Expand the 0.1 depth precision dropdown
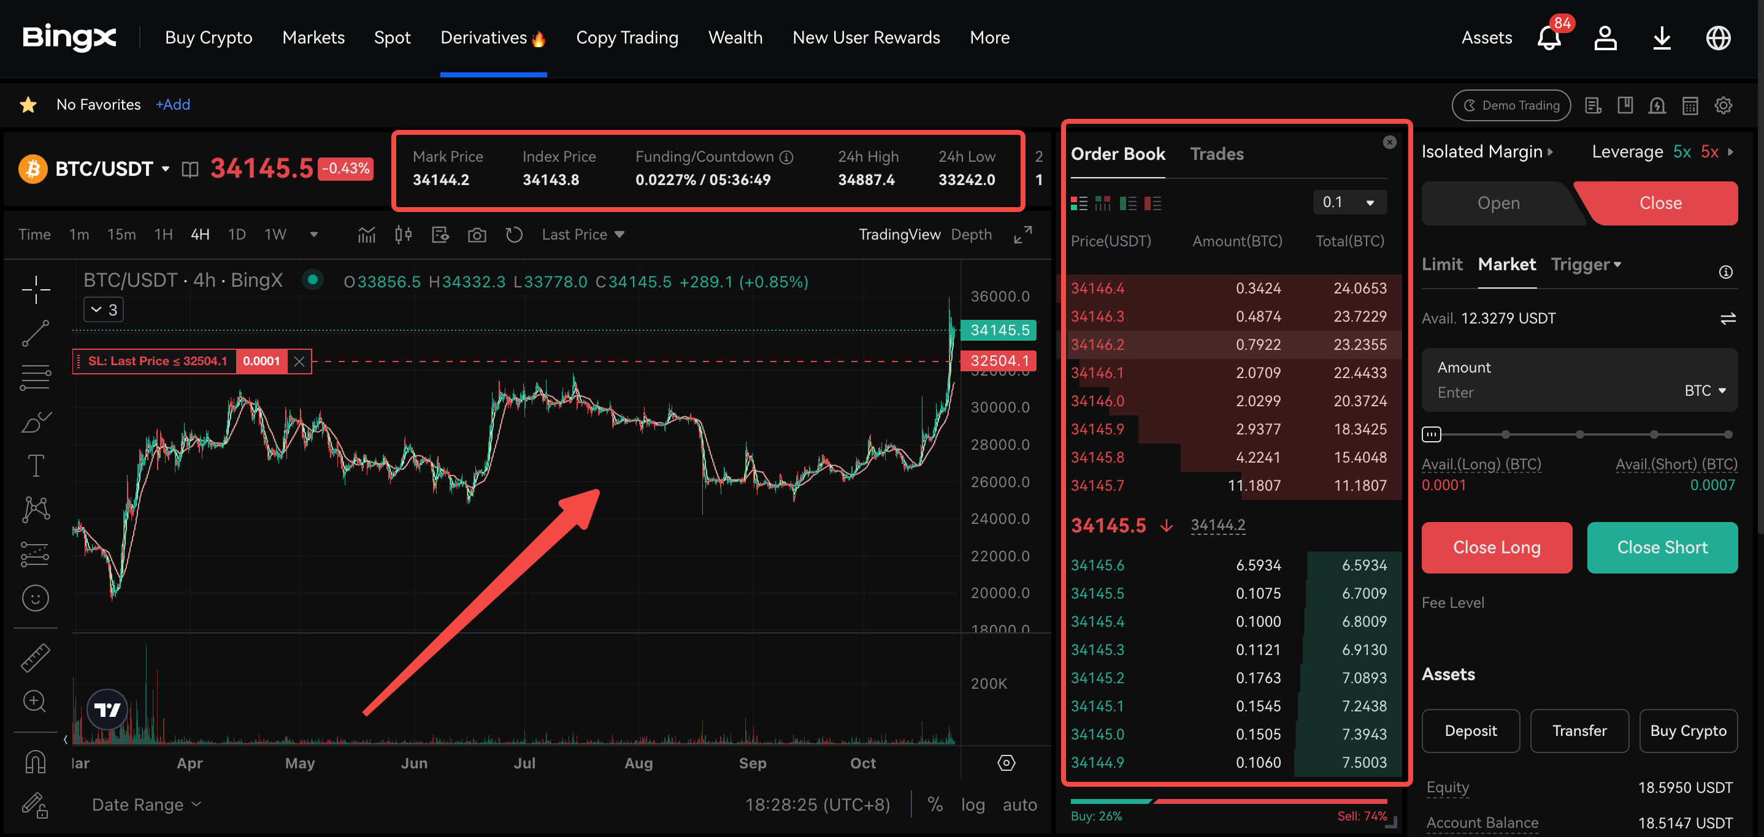 (1348, 202)
